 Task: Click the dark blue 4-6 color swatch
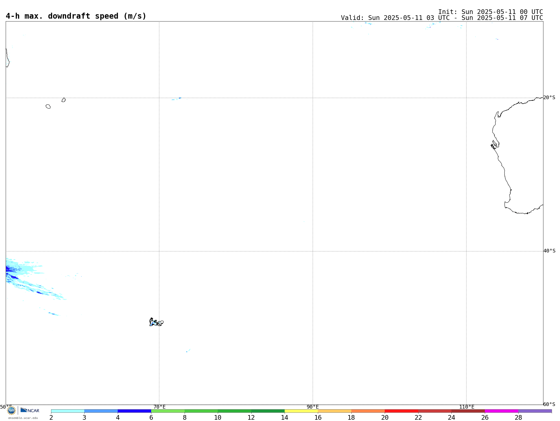(134, 411)
